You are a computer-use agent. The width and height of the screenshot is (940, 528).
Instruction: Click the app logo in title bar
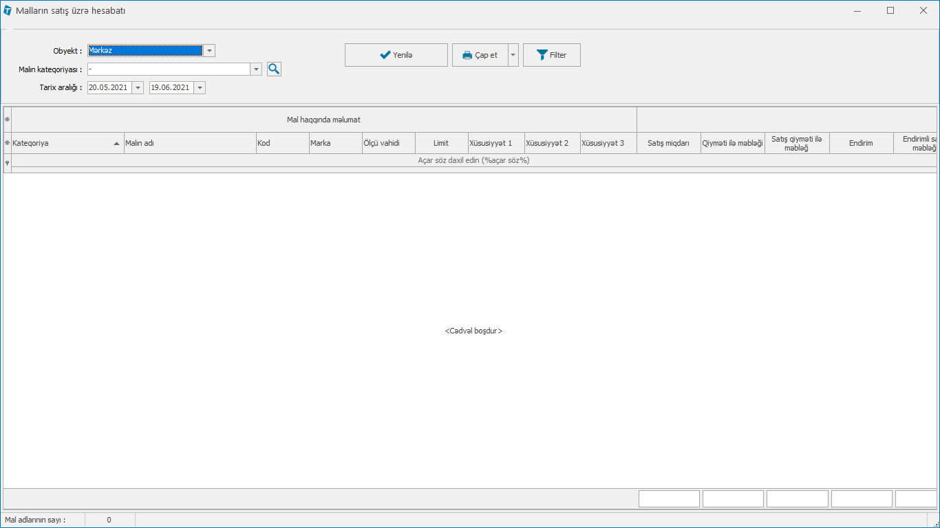pos(8,10)
